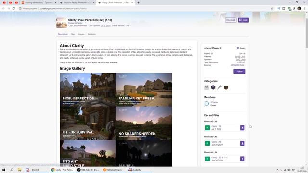This screenshot has width=308, height=173.
Task: Open the blue translate extension icon
Action: point(279,9)
